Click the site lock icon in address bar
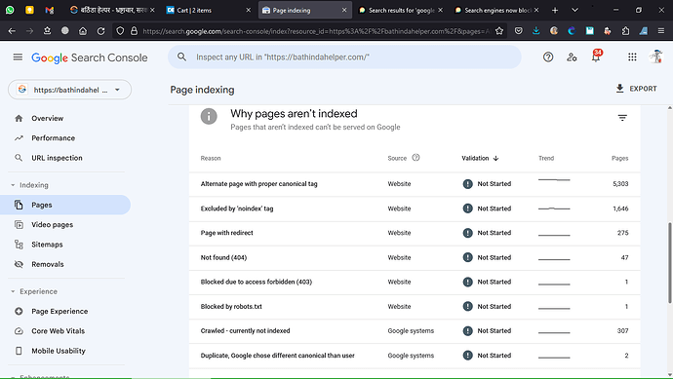This screenshot has height=379, width=673. [134, 31]
